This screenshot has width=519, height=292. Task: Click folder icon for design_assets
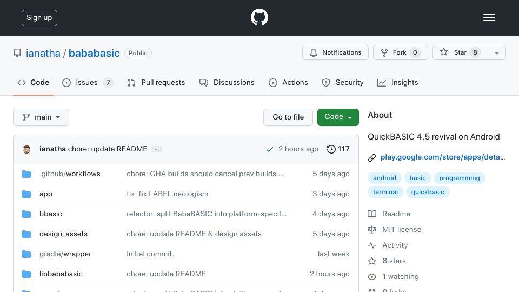(x=26, y=234)
